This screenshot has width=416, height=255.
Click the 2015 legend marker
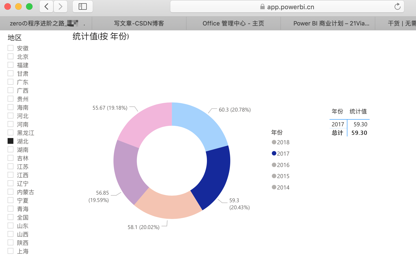274,176
